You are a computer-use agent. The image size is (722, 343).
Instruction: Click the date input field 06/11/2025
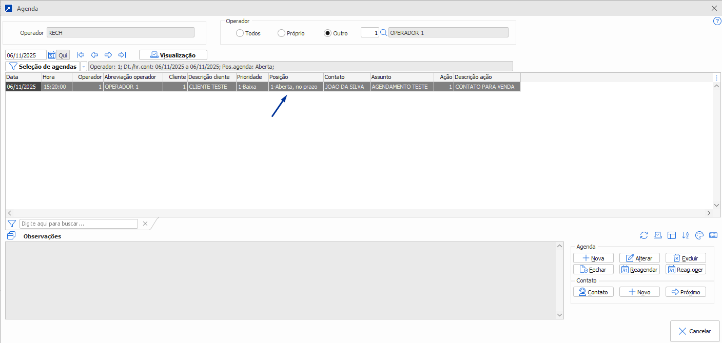[x=26, y=55]
